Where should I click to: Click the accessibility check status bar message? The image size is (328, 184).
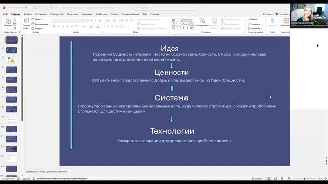[x=60, y=179]
